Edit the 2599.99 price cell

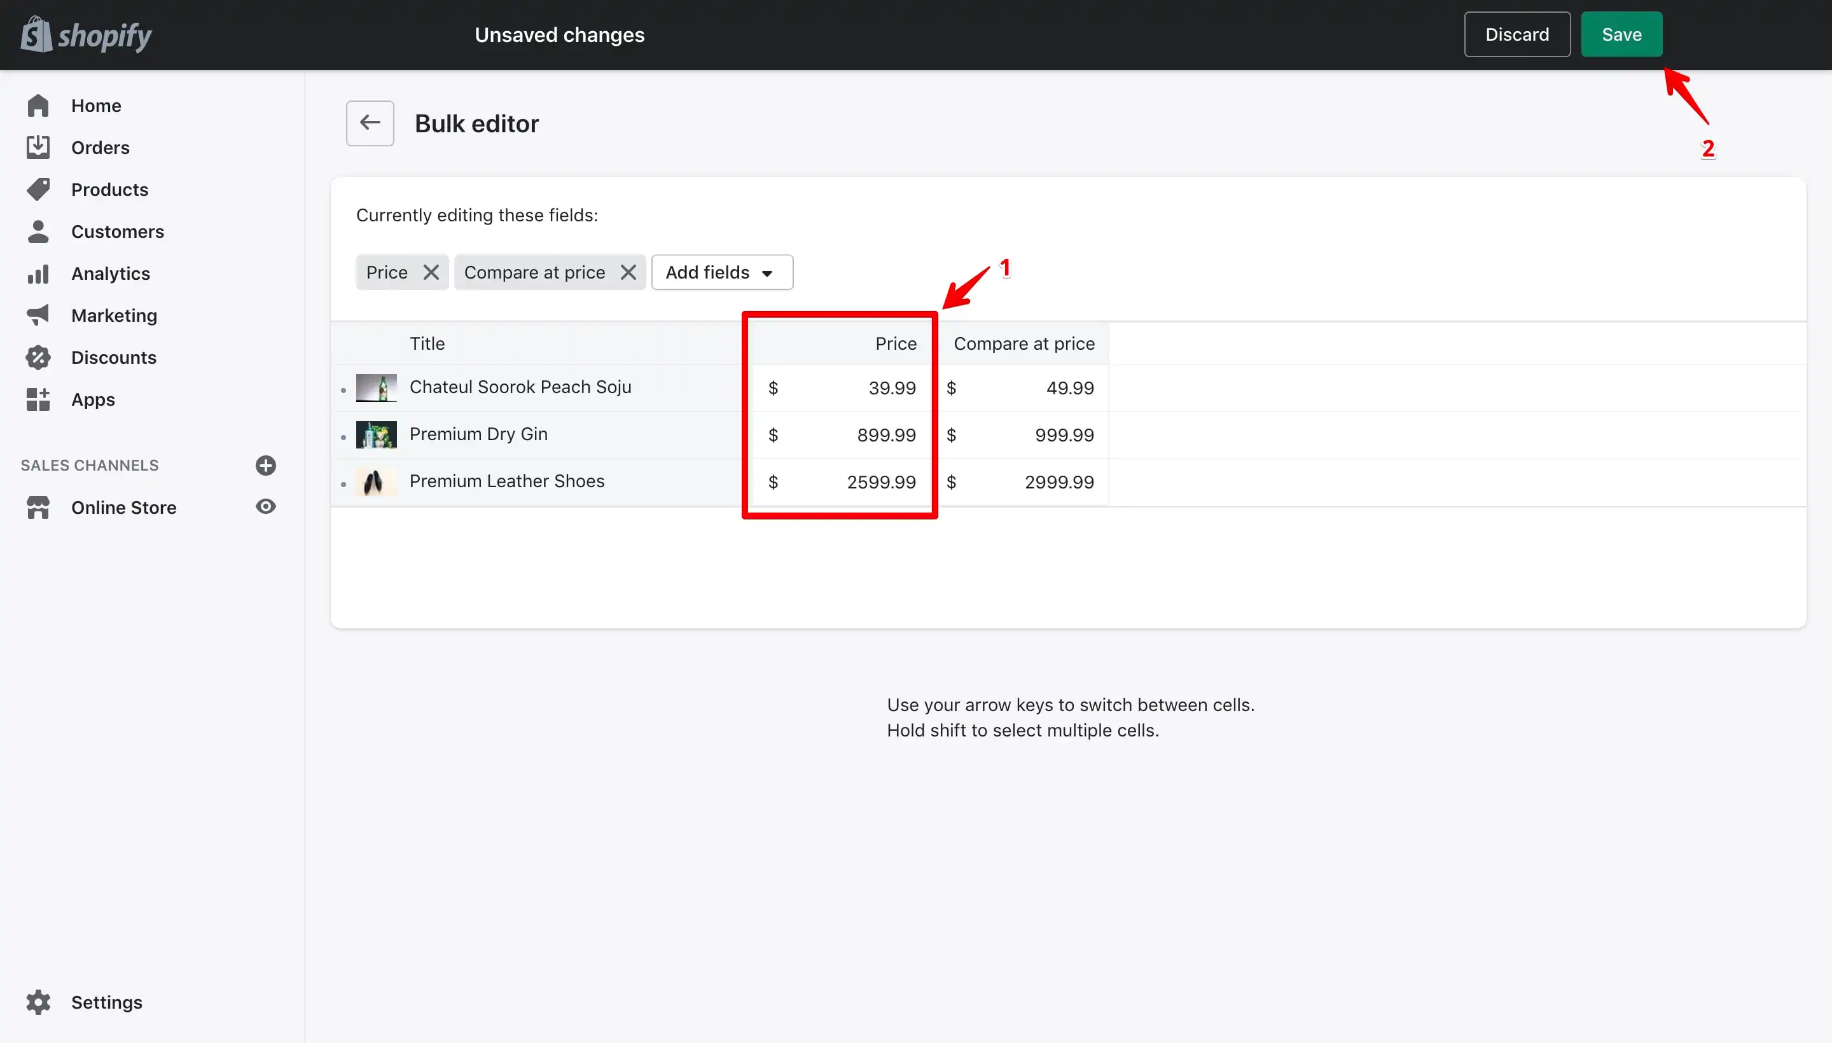(x=840, y=482)
